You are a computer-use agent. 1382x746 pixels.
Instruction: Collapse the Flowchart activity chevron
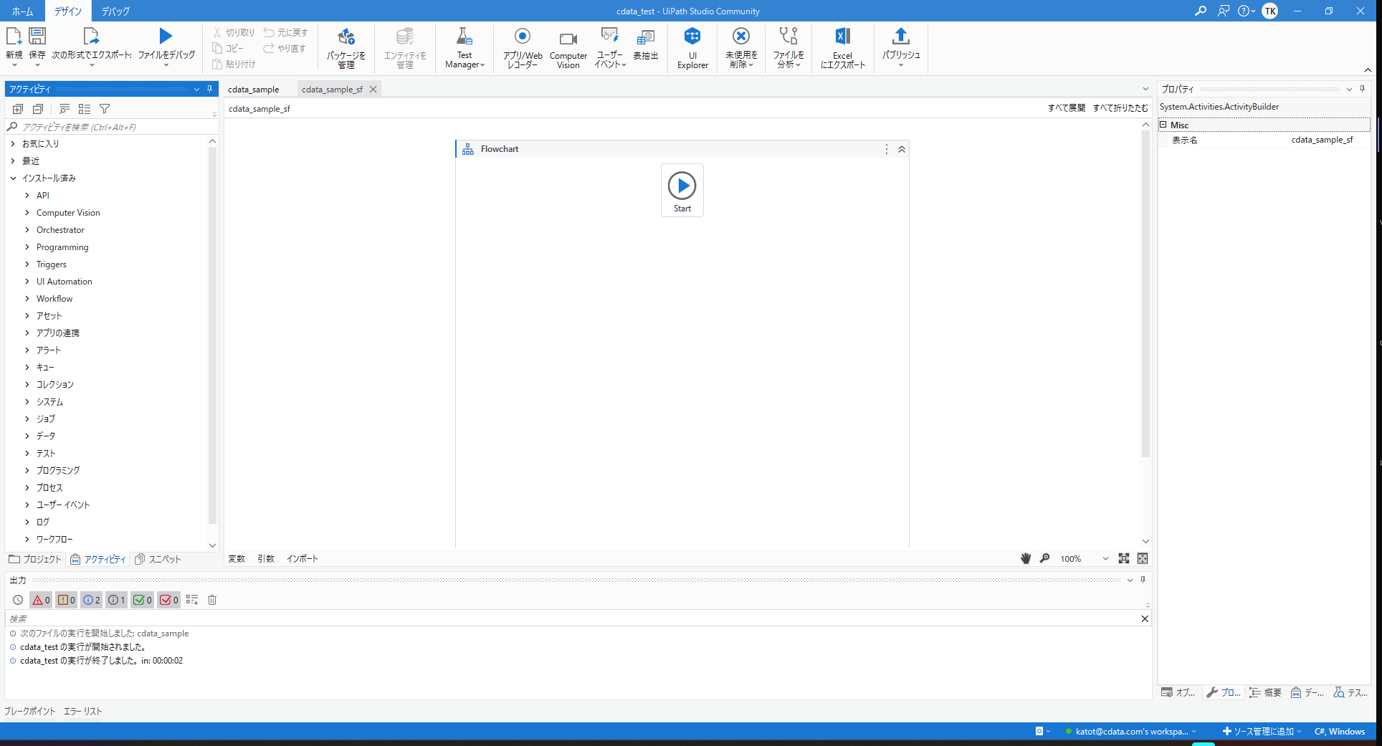tap(902, 149)
